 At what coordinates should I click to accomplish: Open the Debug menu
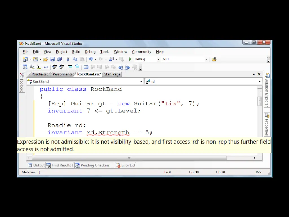pyautogui.click(x=90, y=52)
